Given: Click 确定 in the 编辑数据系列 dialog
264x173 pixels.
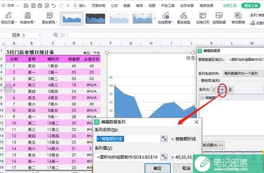Looking at the screenshot, I should [158, 168].
